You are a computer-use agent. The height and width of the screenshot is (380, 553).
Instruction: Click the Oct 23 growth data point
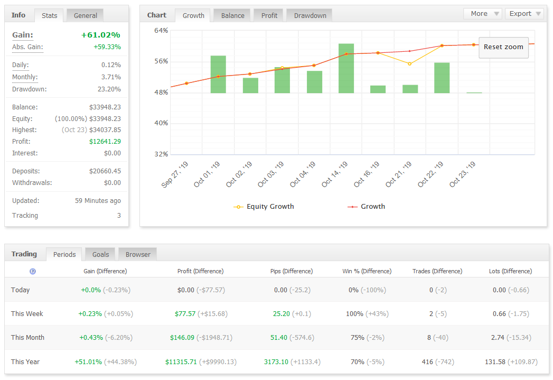click(x=474, y=44)
